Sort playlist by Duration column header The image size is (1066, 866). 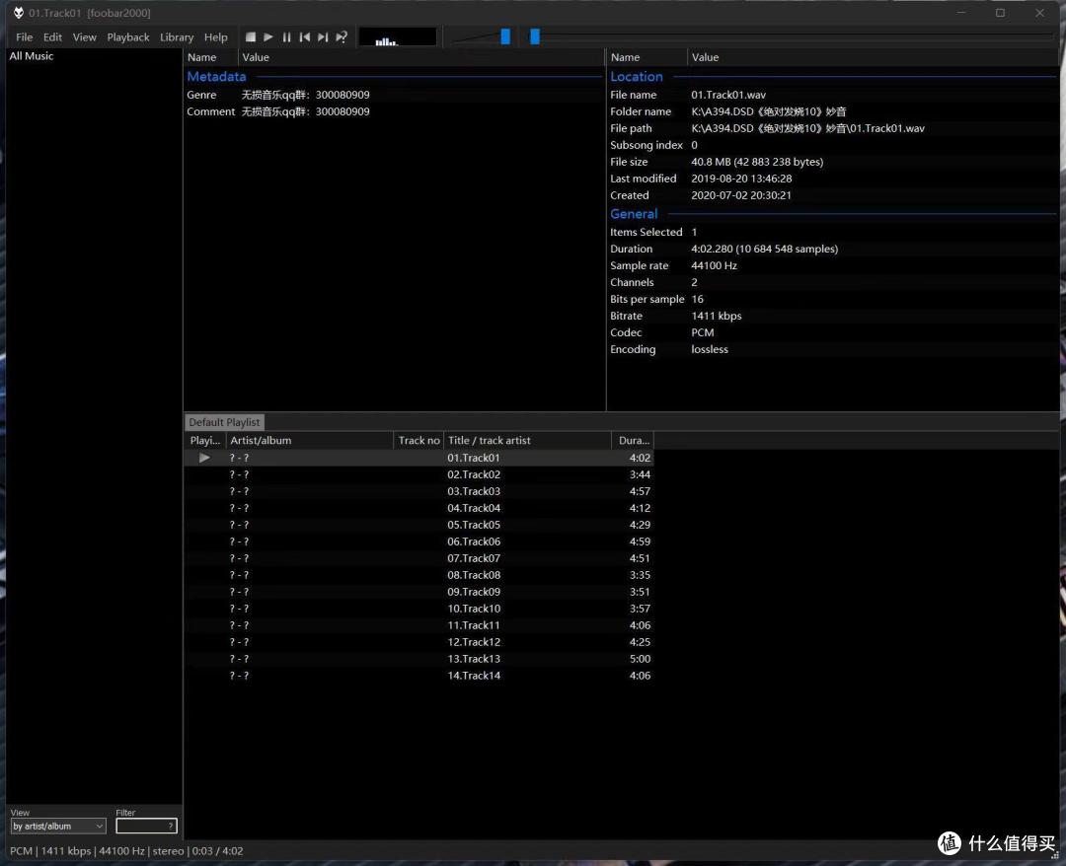click(633, 440)
